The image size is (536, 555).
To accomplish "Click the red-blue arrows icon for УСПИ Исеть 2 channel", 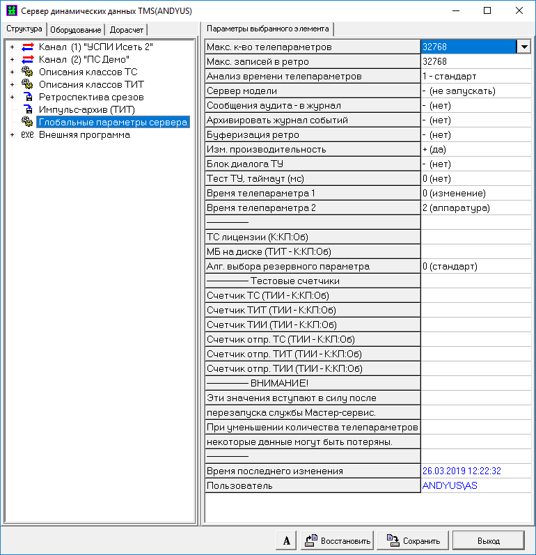I will coord(28,47).
